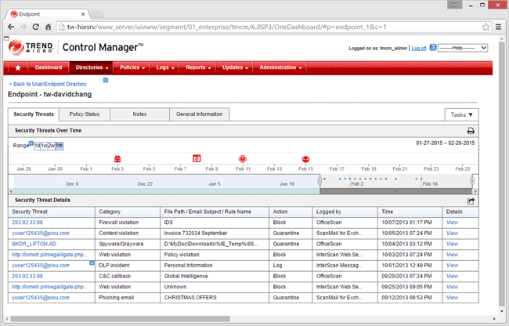Open the General Information tab
The width and height of the screenshot is (509, 326).
(x=199, y=114)
